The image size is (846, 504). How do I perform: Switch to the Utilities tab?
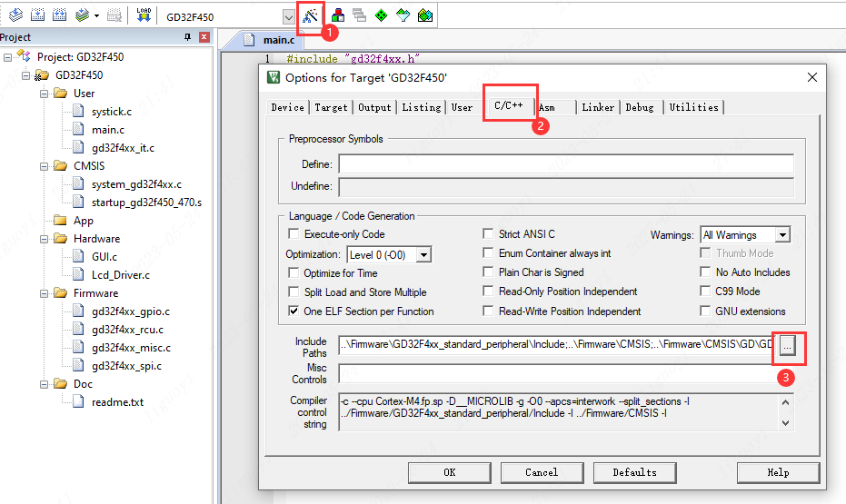(694, 107)
